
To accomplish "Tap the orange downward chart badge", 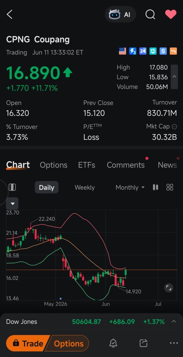I will pyautogui.click(x=173, y=51).
